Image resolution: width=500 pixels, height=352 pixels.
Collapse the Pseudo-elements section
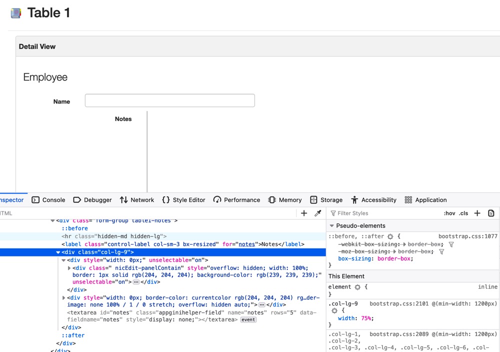pos(331,225)
